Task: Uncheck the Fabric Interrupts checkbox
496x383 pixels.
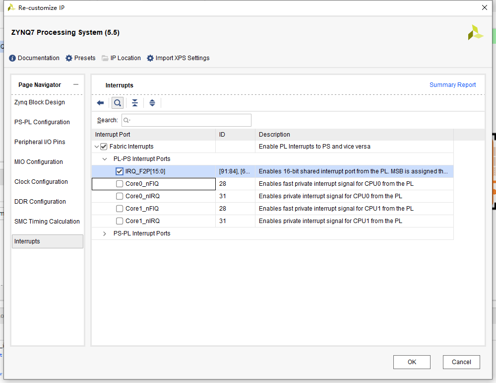Action: (x=104, y=147)
